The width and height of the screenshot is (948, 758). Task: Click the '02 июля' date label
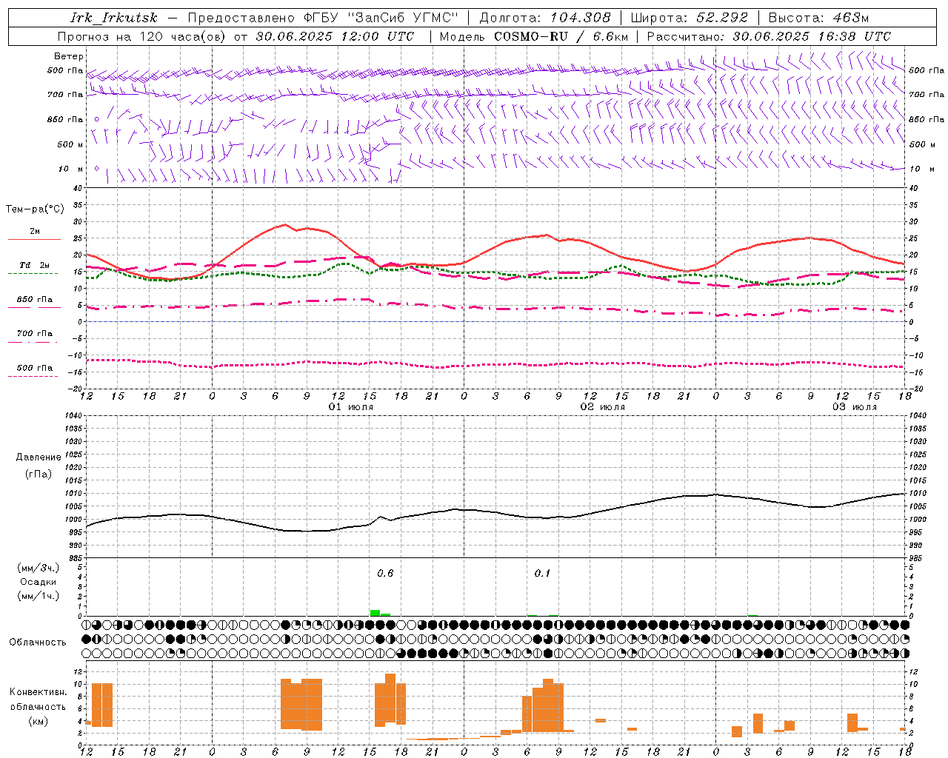click(603, 407)
